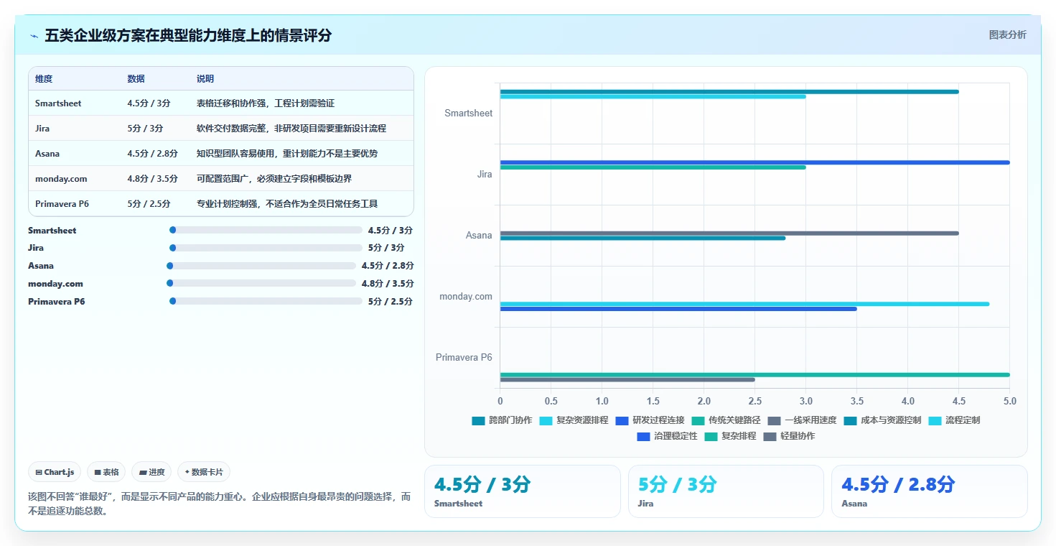Click the Smartsheet chart axis label
The height and width of the screenshot is (546, 1056).
[x=468, y=114]
